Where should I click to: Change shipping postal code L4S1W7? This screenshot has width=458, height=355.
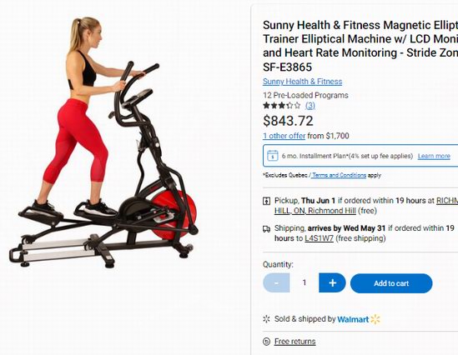319,238
